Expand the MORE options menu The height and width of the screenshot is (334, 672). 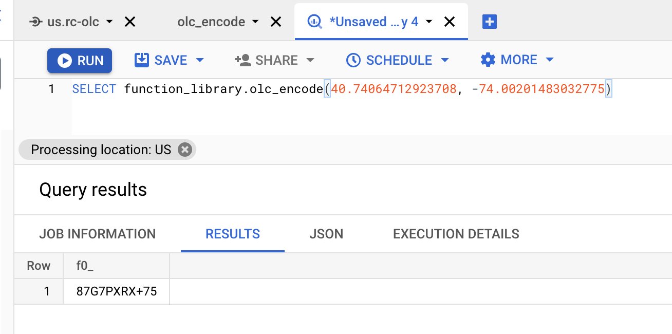pyautogui.click(x=549, y=60)
